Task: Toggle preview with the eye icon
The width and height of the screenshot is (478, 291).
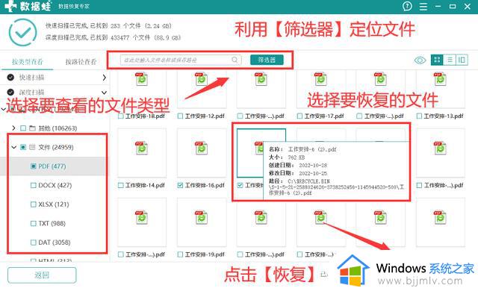Action: pos(420,60)
